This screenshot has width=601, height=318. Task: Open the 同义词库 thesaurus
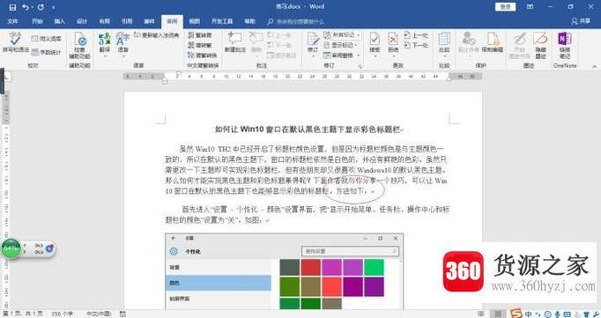pos(46,39)
